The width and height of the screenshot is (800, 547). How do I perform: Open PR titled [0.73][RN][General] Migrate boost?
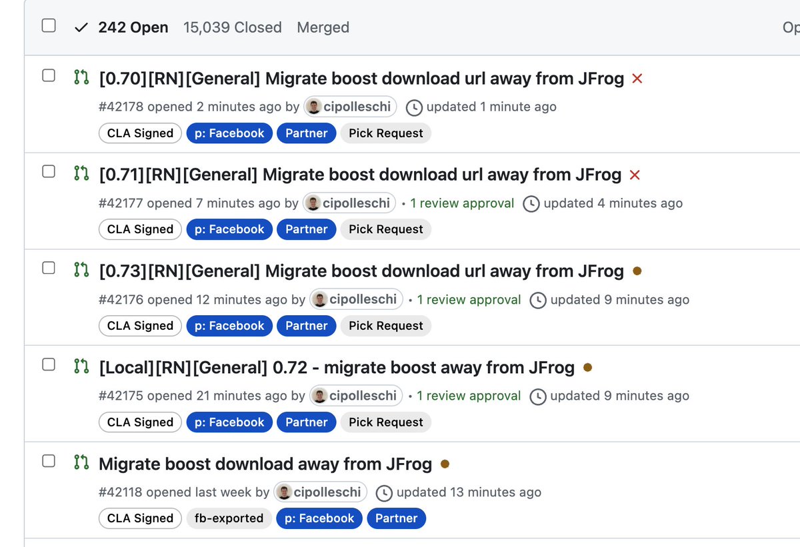tap(361, 271)
